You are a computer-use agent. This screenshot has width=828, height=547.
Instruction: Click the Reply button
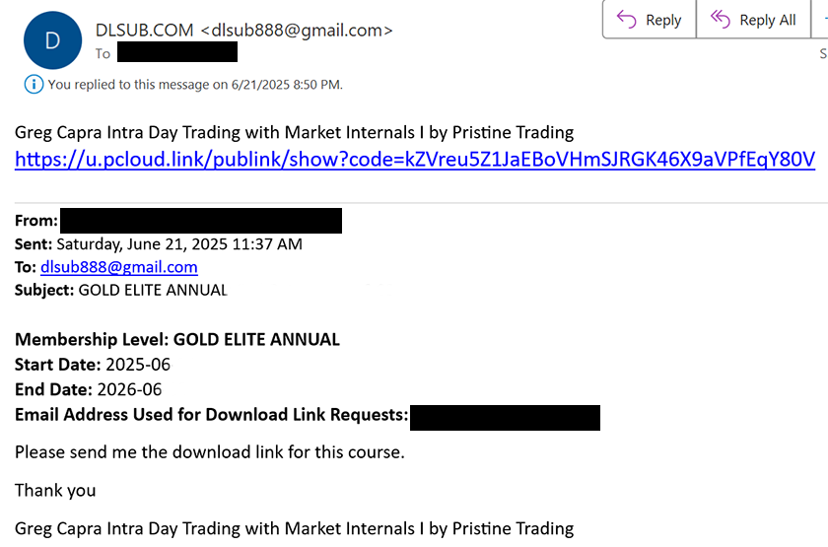649,20
